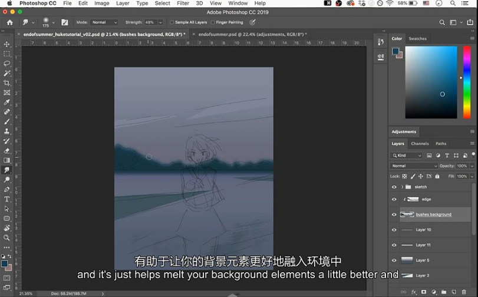Select the Rectangle shape tool
Image resolution: width=478 pixels, height=297 pixels.
pyautogui.click(x=6, y=219)
